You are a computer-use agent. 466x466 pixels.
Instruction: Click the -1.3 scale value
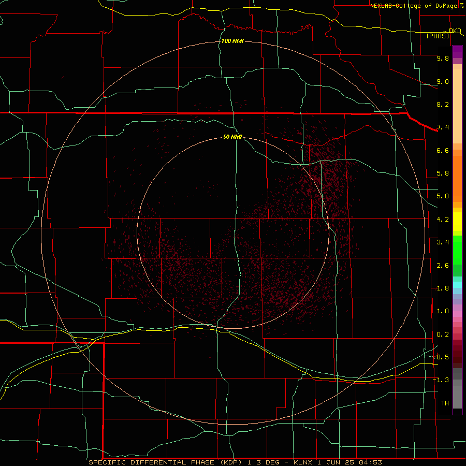pos(441,380)
